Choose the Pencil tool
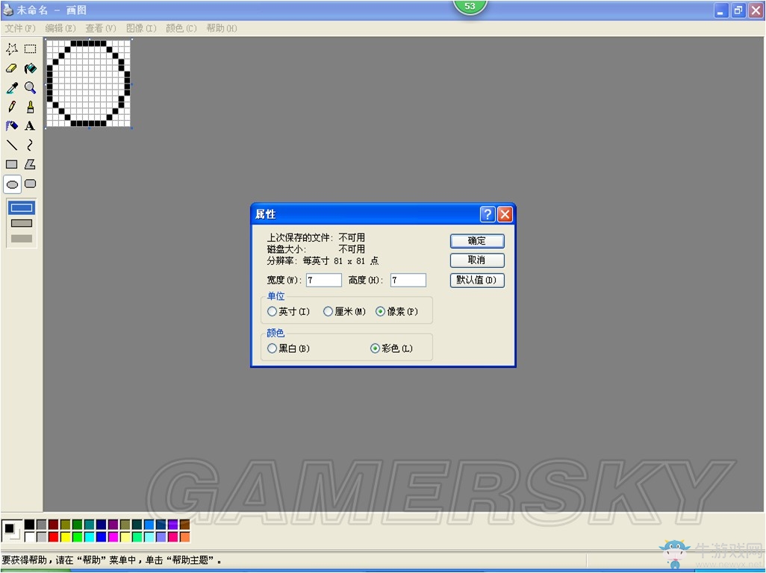 12,107
